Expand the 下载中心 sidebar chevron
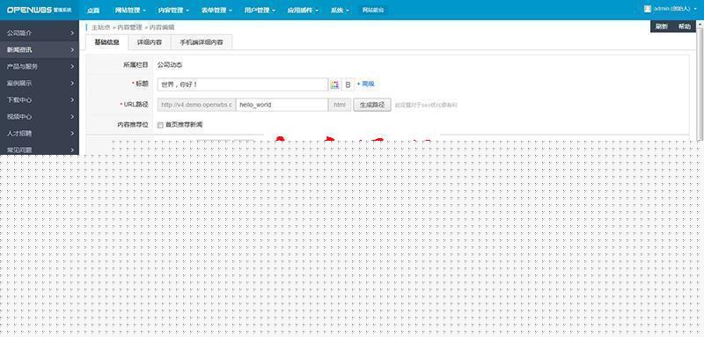 (x=72, y=99)
